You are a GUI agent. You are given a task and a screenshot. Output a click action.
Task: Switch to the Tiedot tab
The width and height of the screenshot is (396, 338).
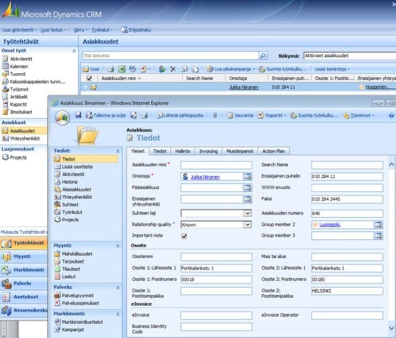tap(160, 151)
